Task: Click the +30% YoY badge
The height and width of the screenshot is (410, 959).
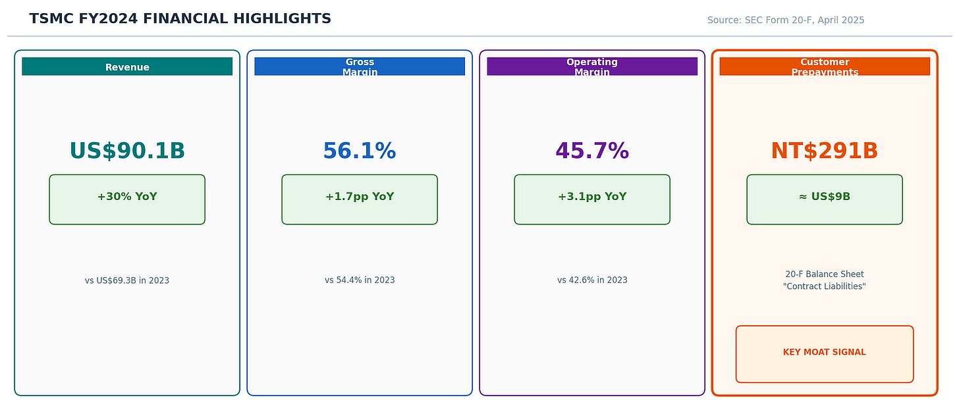Action: (127, 199)
